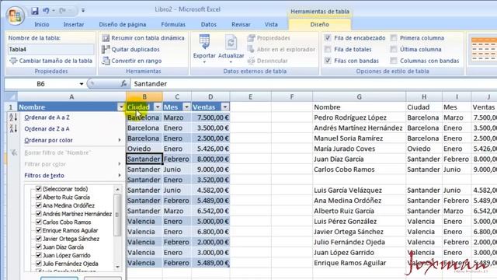Select the Diseño table tools tab

coord(319,24)
